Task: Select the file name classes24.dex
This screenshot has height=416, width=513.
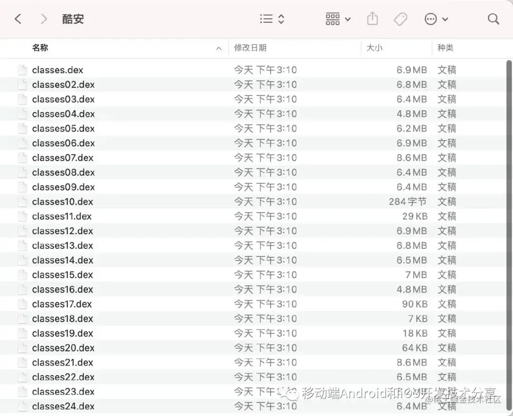Action: coord(64,406)
